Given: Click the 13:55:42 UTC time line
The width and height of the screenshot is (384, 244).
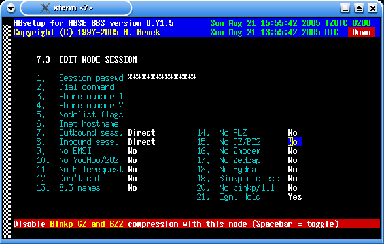Looking at the screenshot, I should [275, 32].
